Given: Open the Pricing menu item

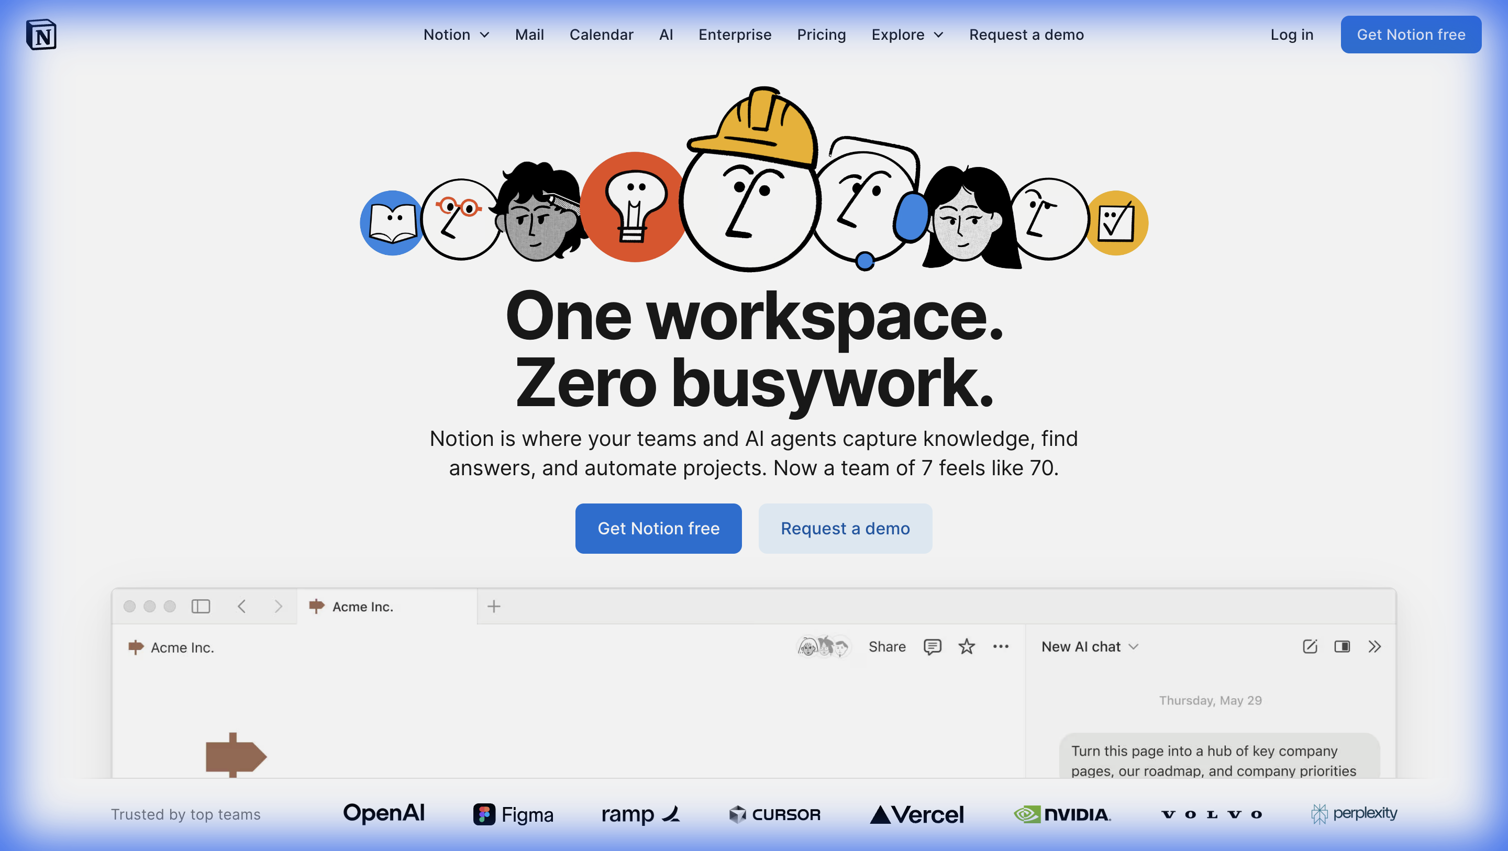Looking at the screenshot, I should tap(822, 35).
